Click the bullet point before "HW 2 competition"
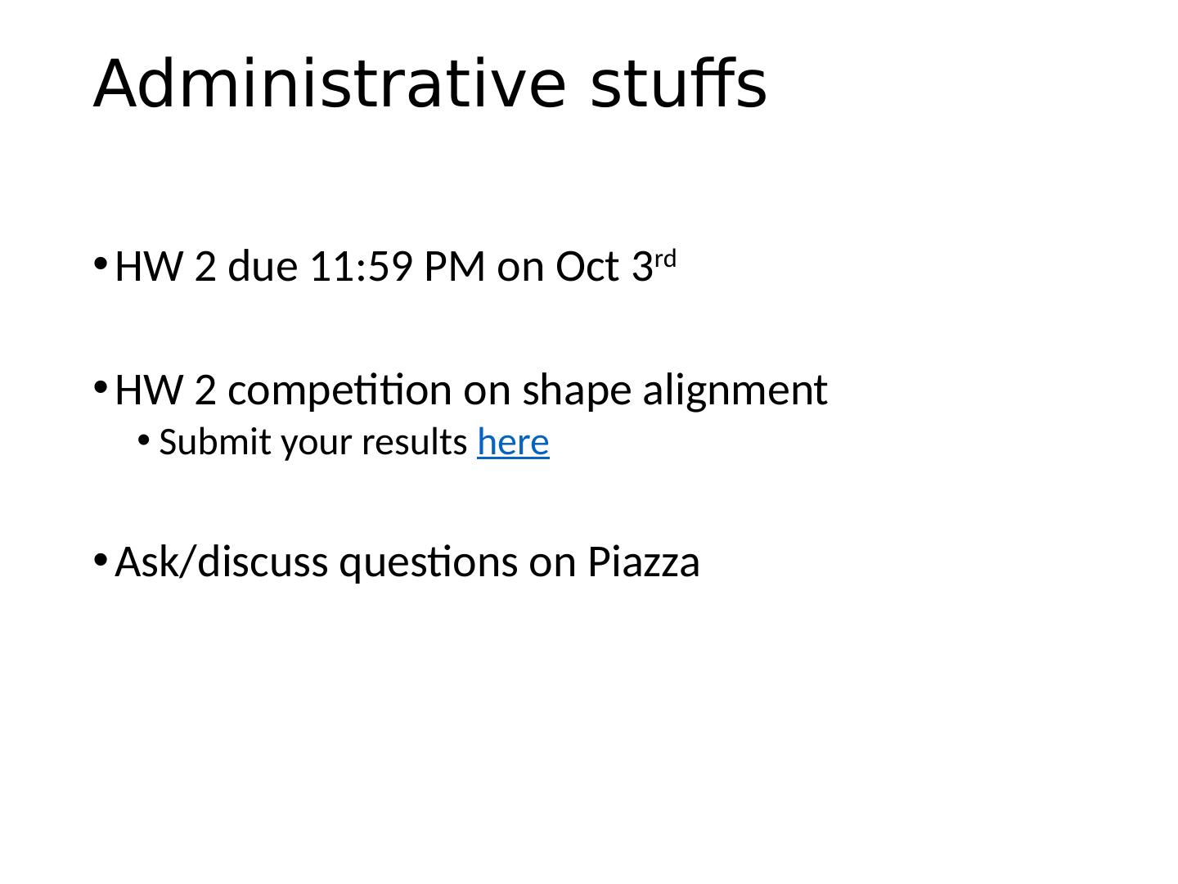 click(x=99, y=386)
